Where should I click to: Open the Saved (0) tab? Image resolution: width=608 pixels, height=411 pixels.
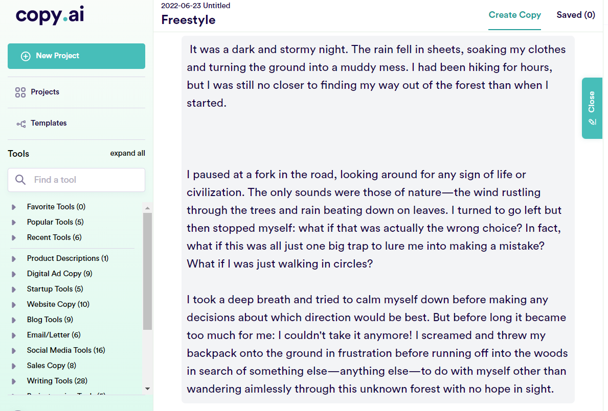[576, 15]
